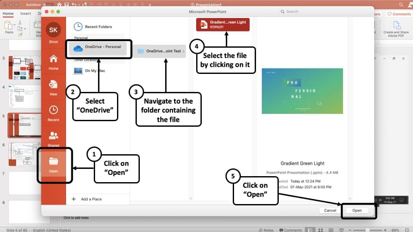Click the SK account avatar in sidebar
The width and height of the screenshot is (413, 232).
tap(53, 30)
